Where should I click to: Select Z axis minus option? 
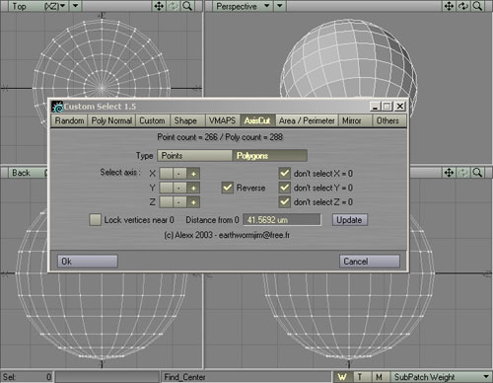tap(179, 202)
